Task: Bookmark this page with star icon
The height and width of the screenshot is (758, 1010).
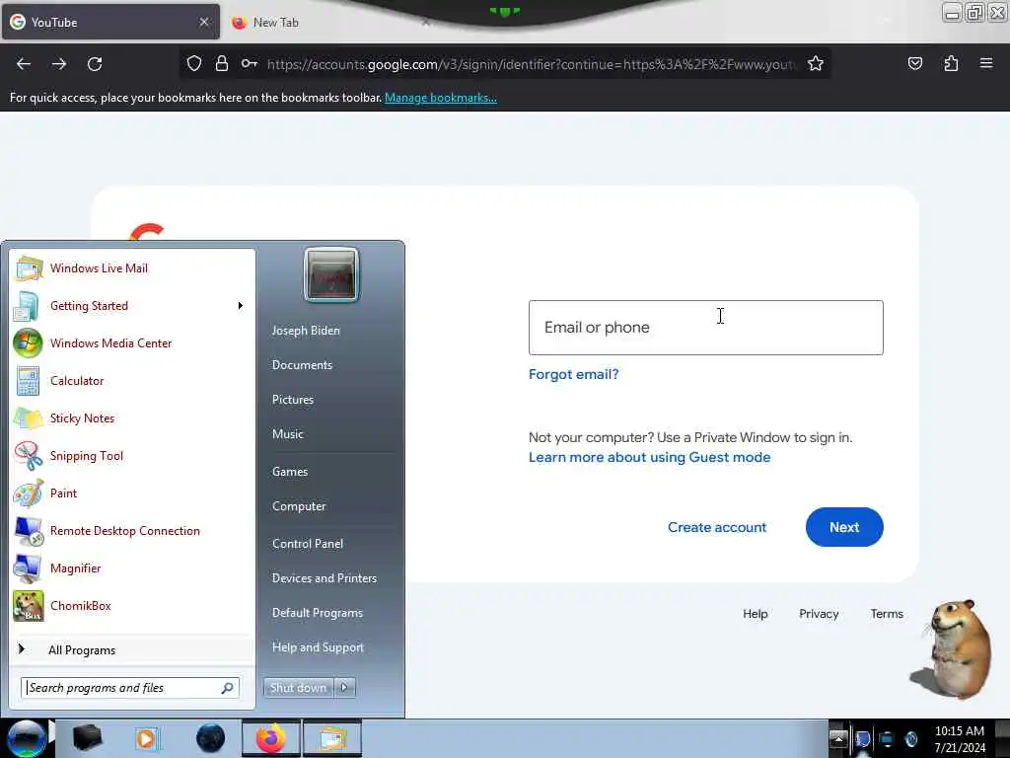Action: pos(816,64)
